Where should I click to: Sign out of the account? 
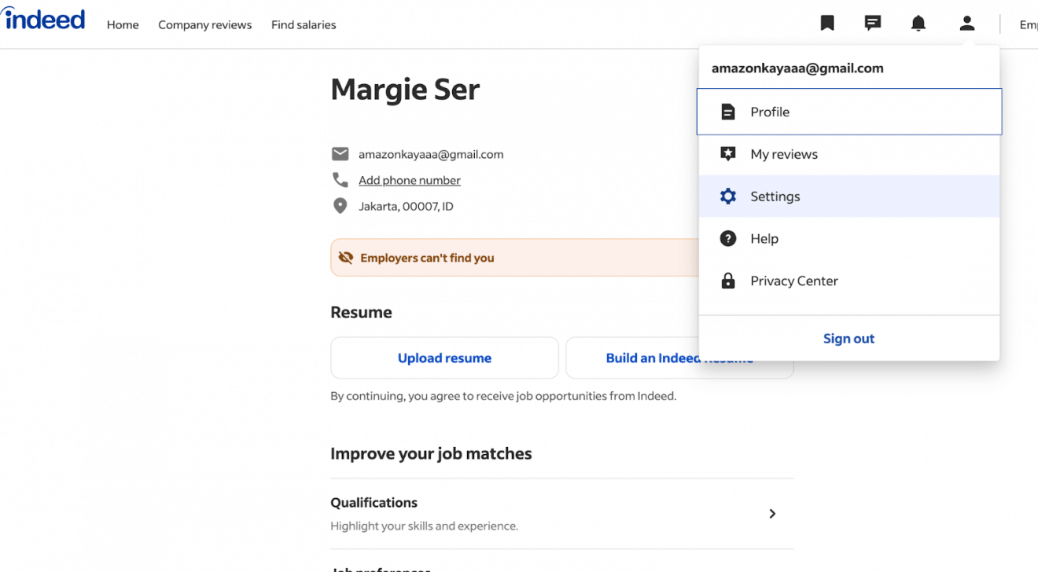(x=848, y=338)
